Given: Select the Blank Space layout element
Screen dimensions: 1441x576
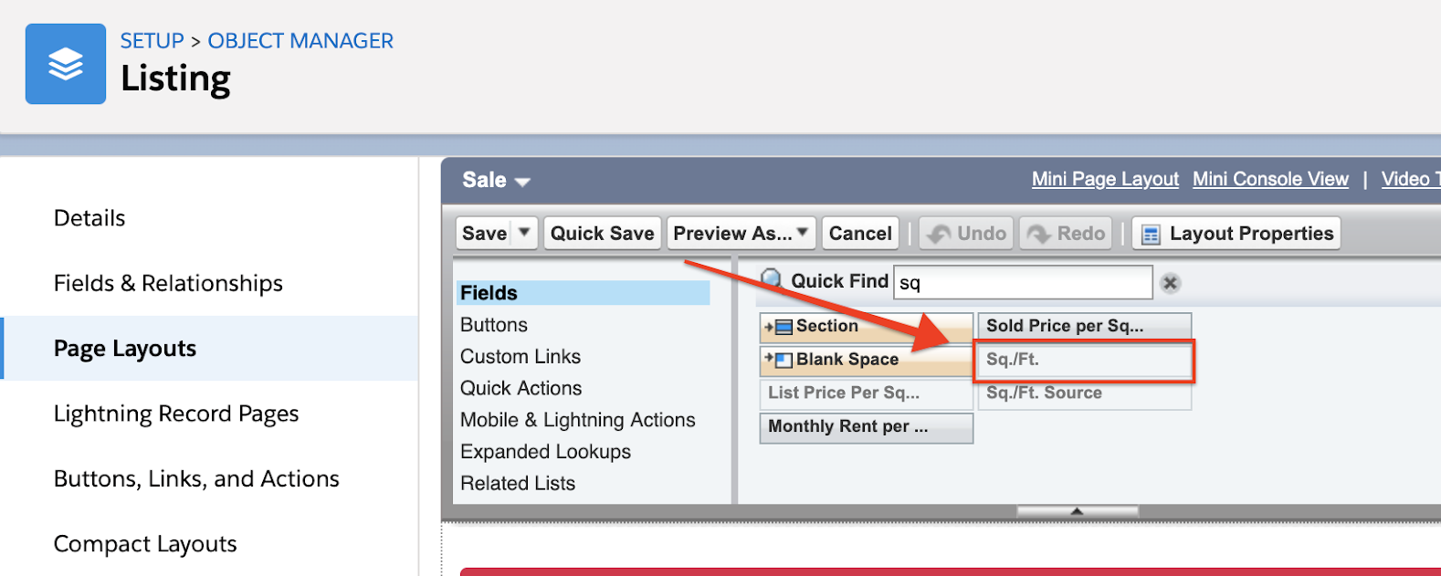Looking at the screenshot, I should pyautogui.click(x=864, y=360).
